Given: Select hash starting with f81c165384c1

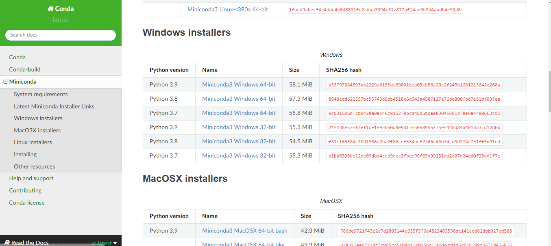Looking at the screenshot, I should click(414, 142).
